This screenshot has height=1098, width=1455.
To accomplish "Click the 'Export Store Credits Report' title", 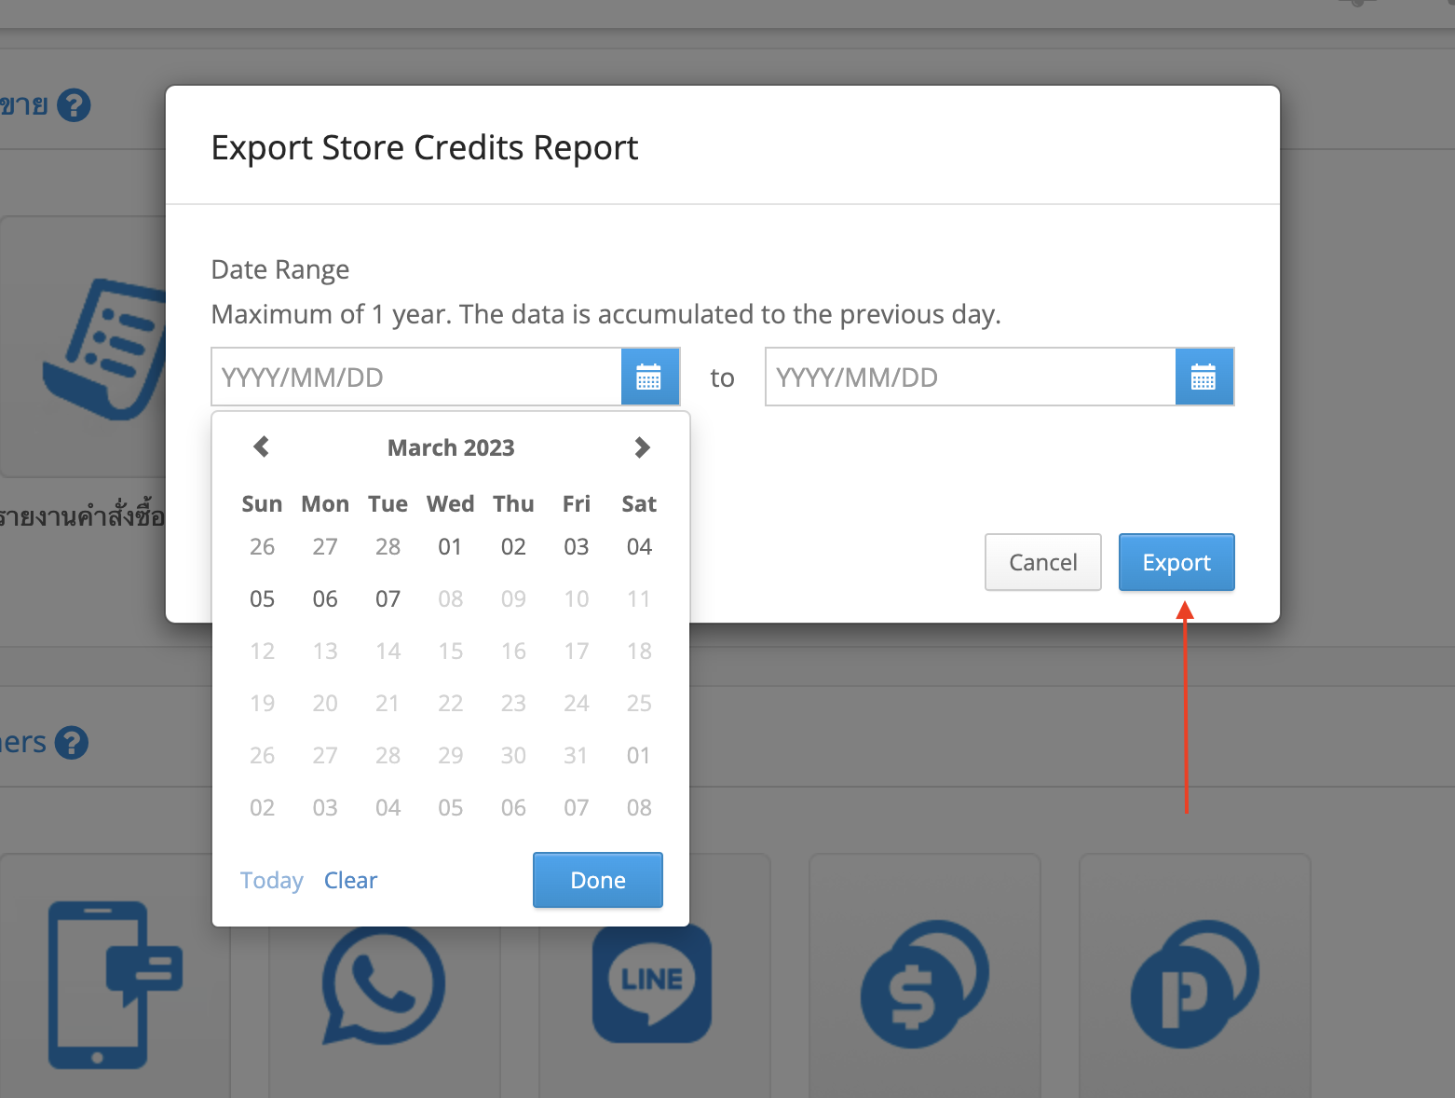I will click(x=425, y=147).
